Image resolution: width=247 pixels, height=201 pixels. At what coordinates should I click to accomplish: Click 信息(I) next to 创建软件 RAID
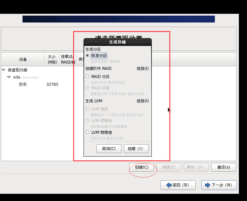pyautogui.click(x=142, y=69)
